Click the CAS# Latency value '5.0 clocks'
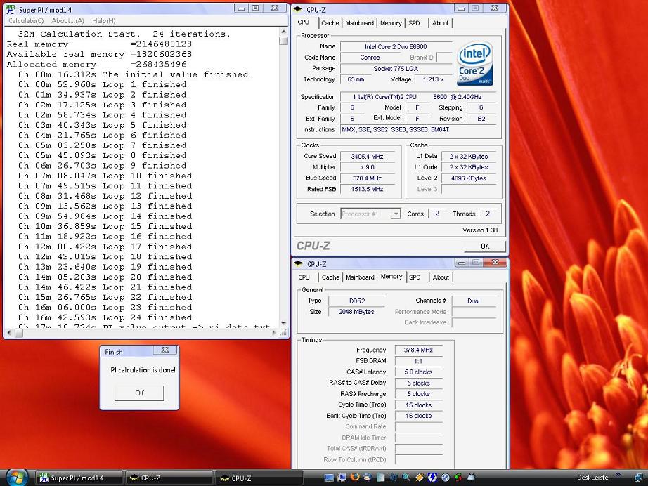 pyautogui.click(x=418, y=372)
